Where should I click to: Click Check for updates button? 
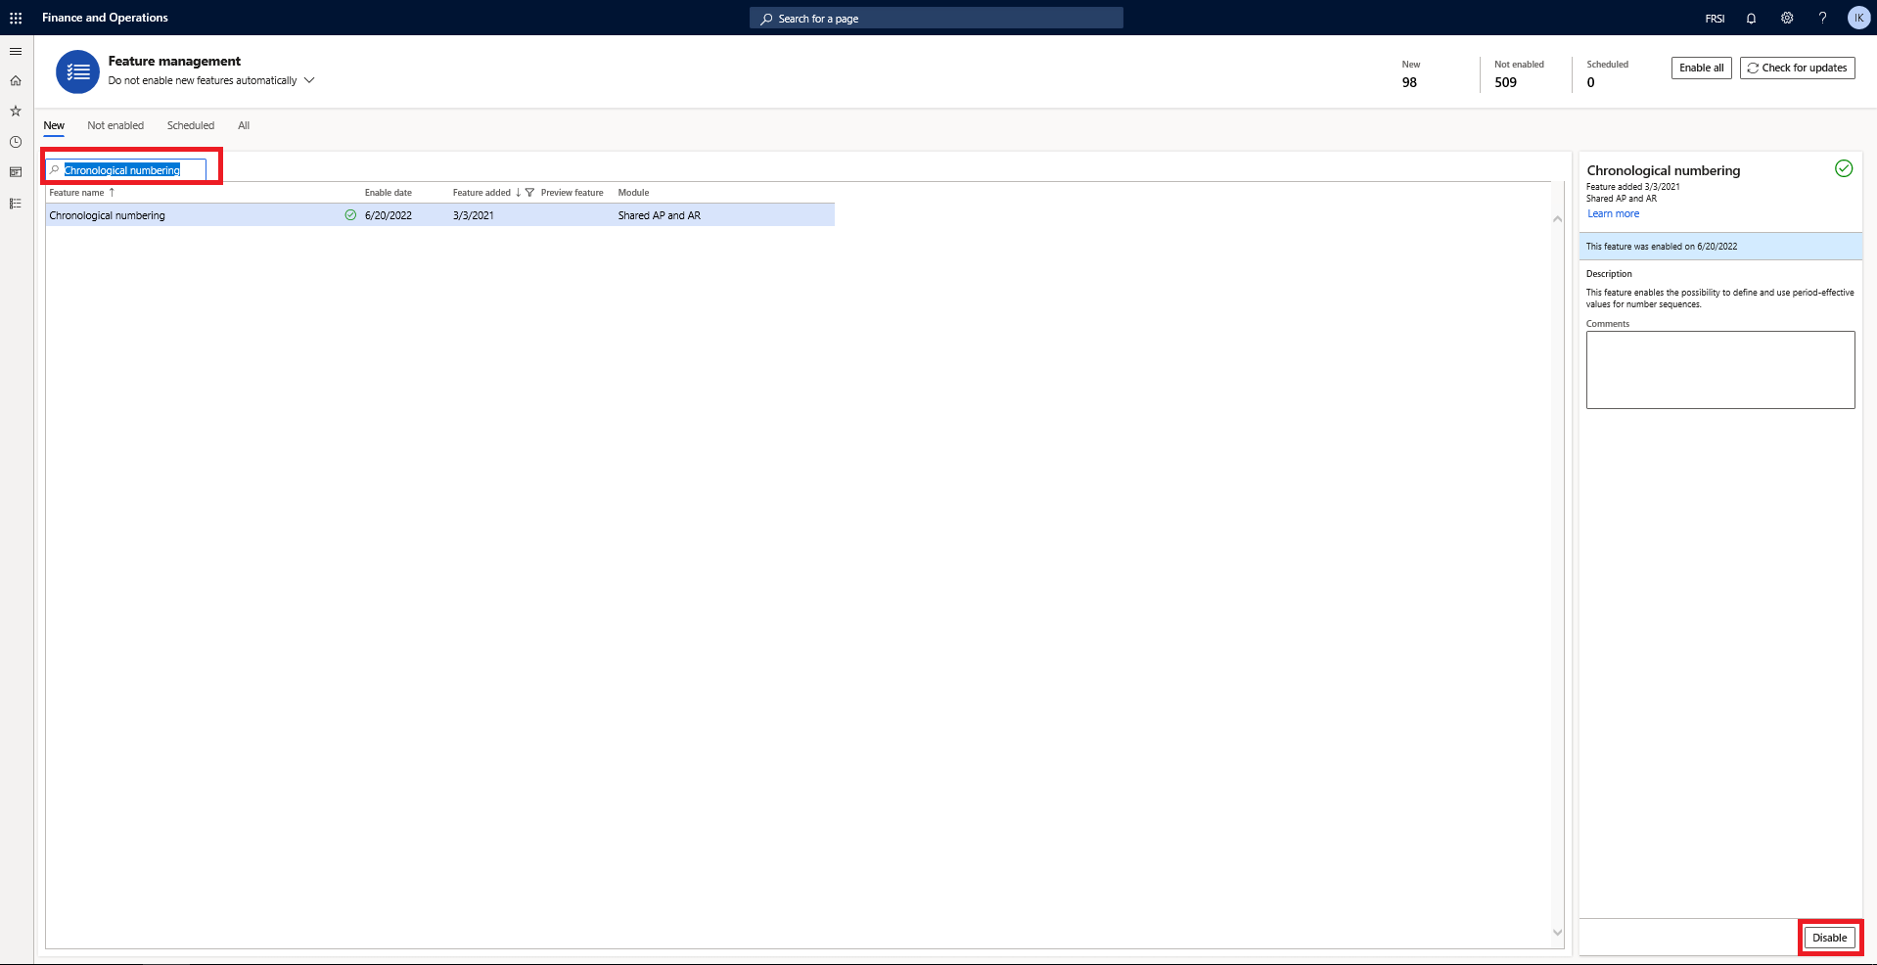(x=1797, y=68)
